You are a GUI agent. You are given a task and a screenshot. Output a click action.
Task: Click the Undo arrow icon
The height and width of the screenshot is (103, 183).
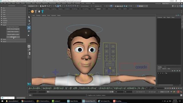pos(47,6)
